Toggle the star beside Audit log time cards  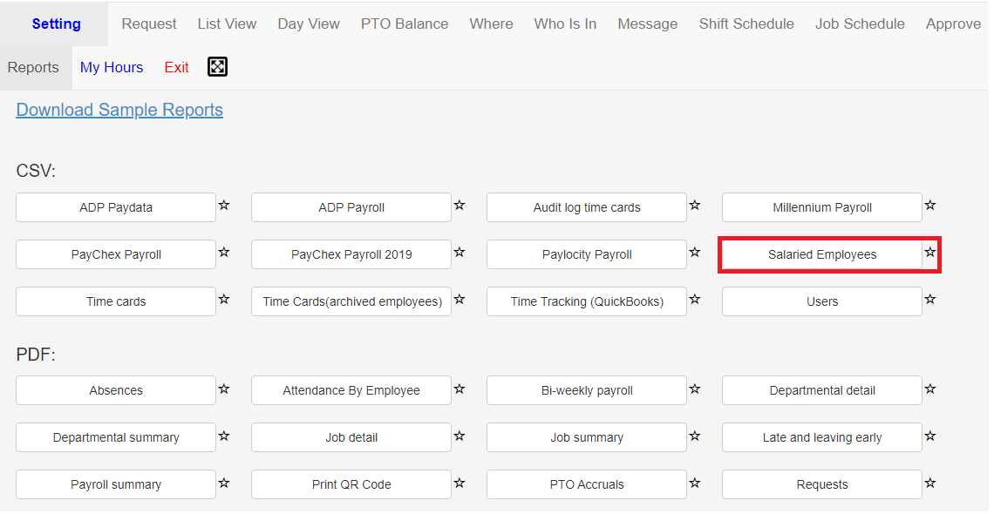pos(695,205)
